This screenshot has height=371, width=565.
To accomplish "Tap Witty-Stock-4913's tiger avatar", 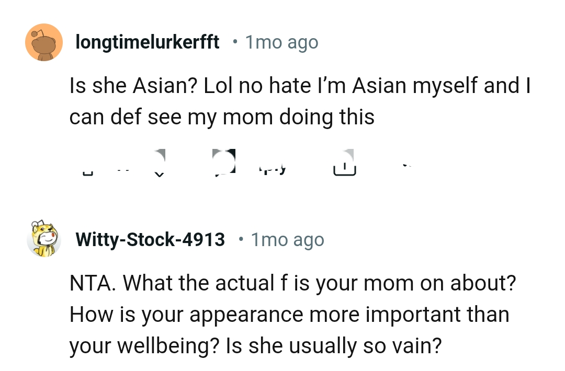I will [44, 240].
